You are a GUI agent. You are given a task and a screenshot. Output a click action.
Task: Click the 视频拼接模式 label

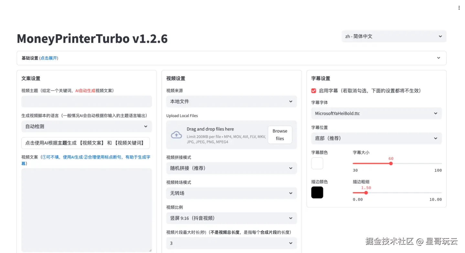[x=179, y=157]
